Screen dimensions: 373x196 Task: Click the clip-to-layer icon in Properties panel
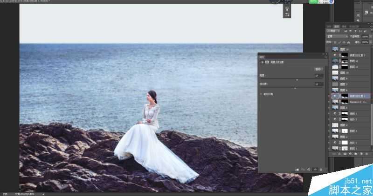coord(297,170)
